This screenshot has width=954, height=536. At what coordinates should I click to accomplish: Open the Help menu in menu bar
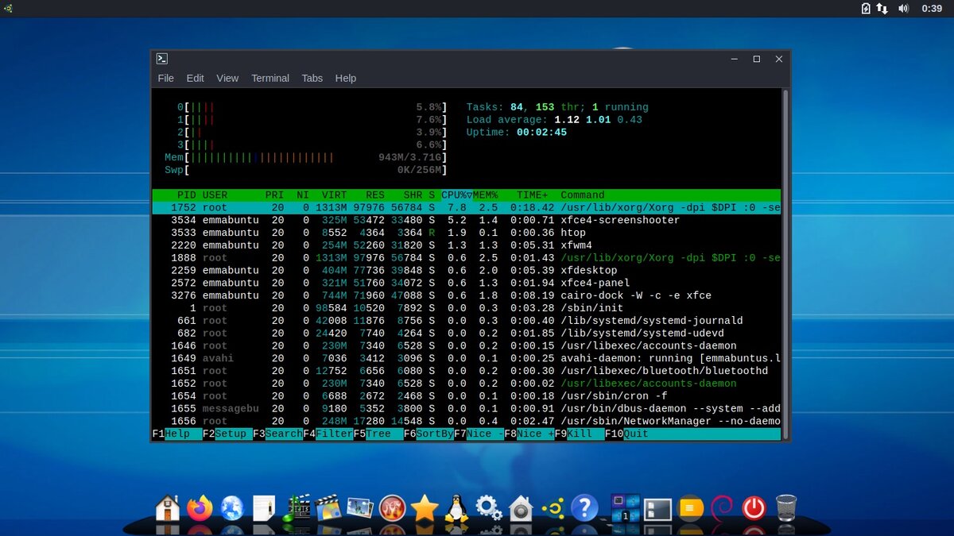346,78
